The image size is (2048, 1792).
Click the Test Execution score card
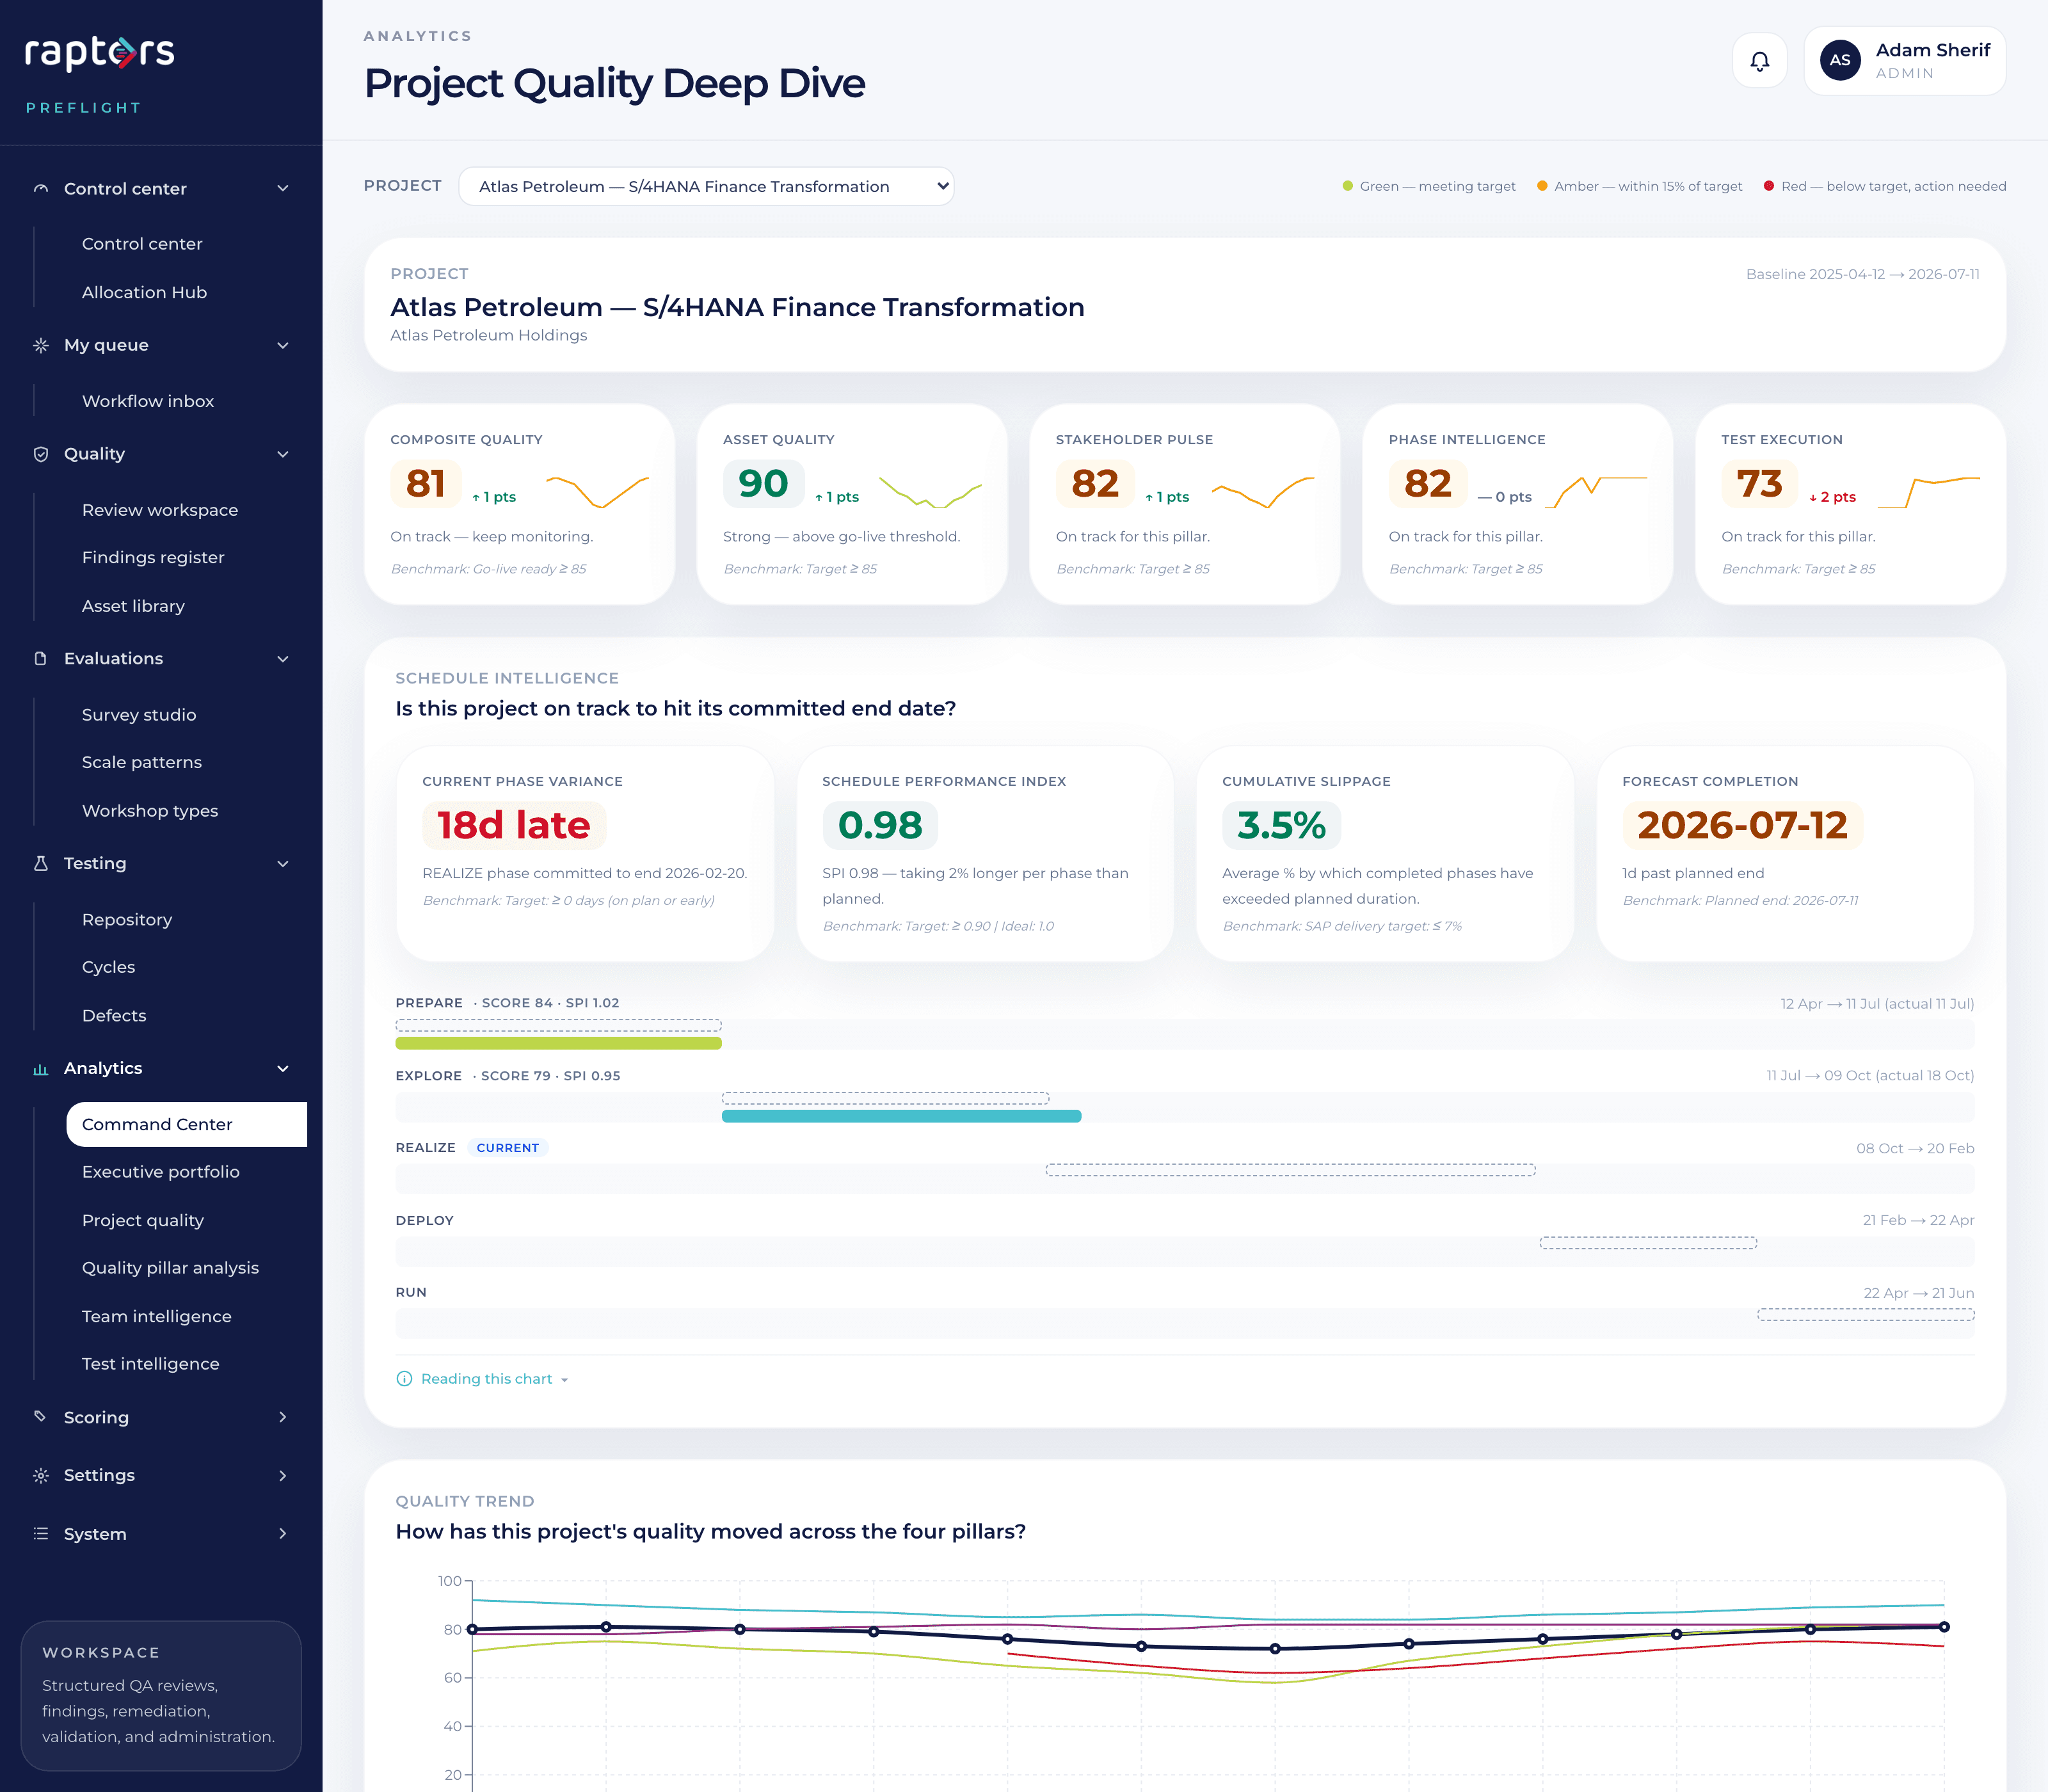coord(1850,505)
